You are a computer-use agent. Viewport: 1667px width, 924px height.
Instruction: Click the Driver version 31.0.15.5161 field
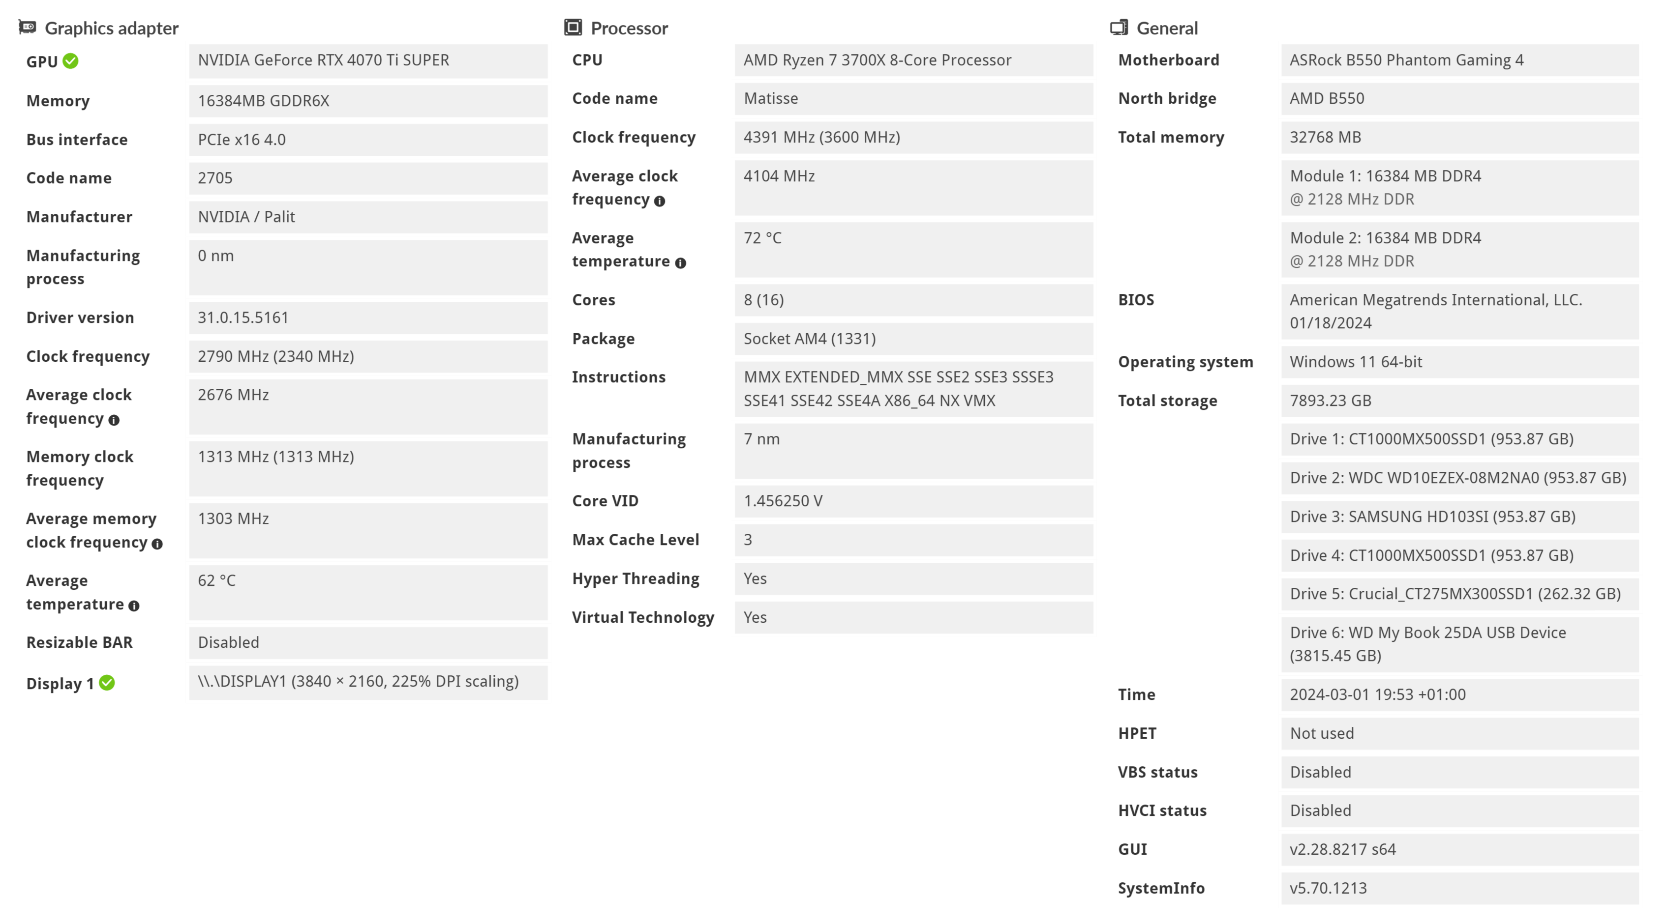point(367,318)
